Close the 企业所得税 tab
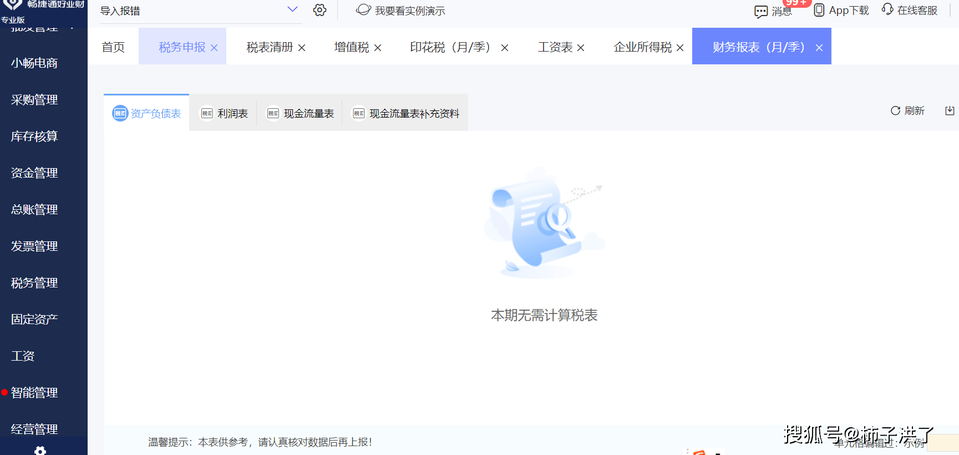959x455 pixels. click(x=680, y=48)
